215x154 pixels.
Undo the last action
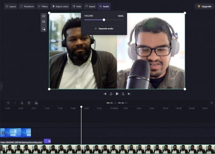click(x=8, y=103)
